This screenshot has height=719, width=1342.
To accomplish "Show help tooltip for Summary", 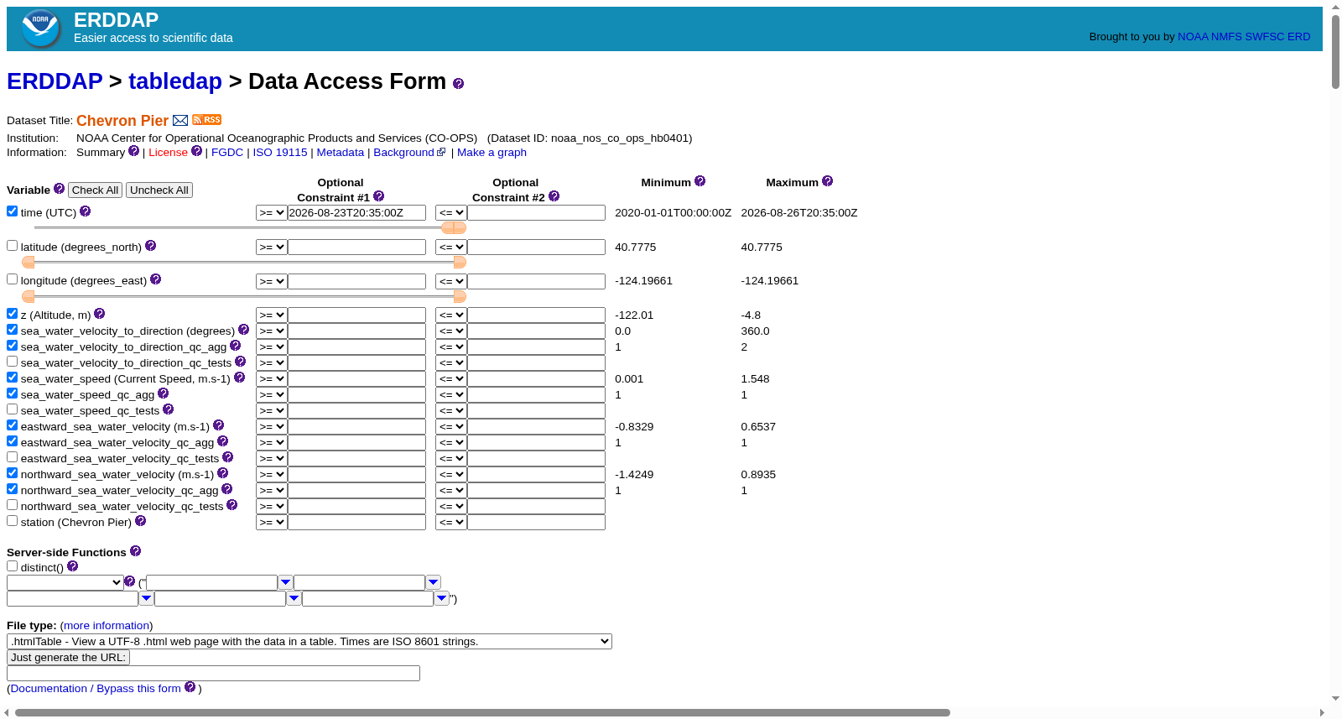I will click(133, 151).
